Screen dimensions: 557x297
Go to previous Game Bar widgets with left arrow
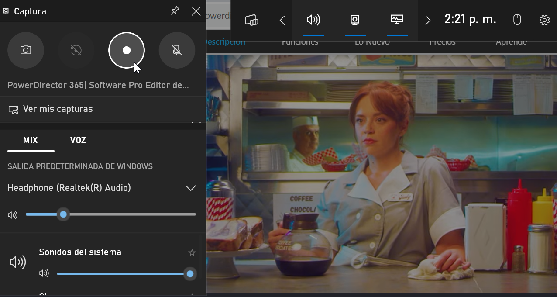(x=282, y=20)
